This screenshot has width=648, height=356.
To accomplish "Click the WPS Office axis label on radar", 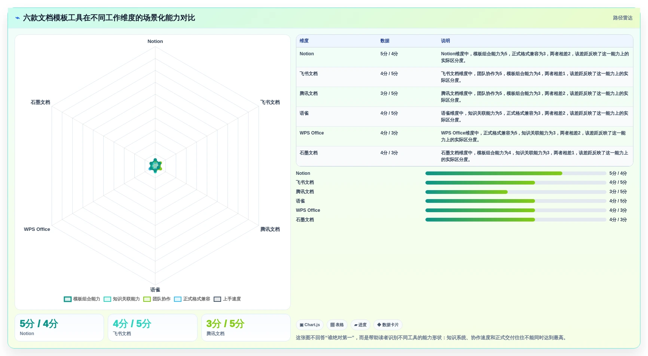I will (x=37, y=229).
